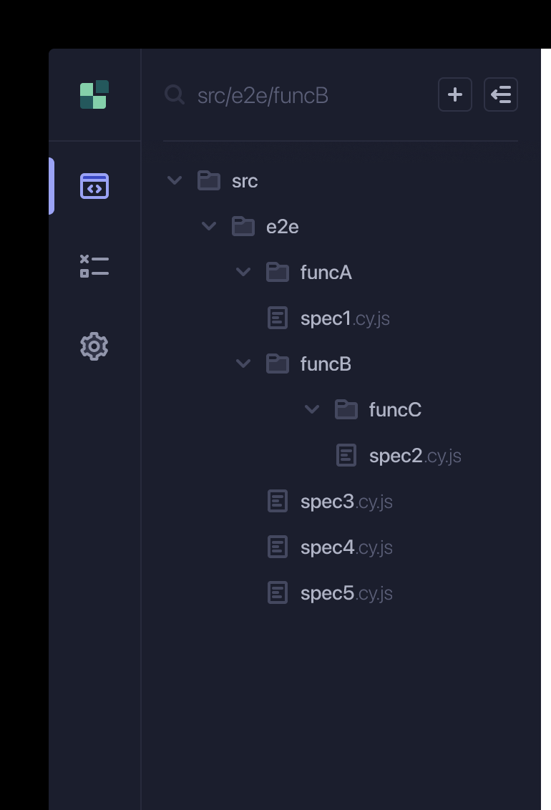551x810 pixels.
Task: Open the Specs panel icon
Action: coord(94,186)
